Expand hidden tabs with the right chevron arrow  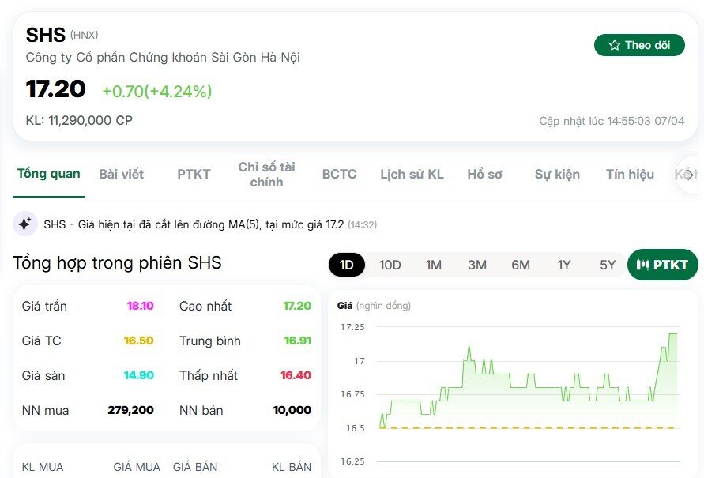[691, 175]
